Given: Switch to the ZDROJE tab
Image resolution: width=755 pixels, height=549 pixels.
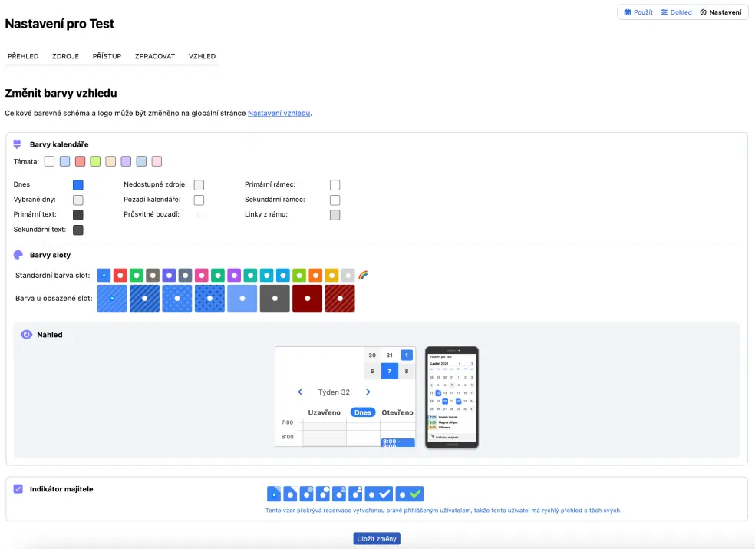Looking at the screenshot, I should [65, 56].
